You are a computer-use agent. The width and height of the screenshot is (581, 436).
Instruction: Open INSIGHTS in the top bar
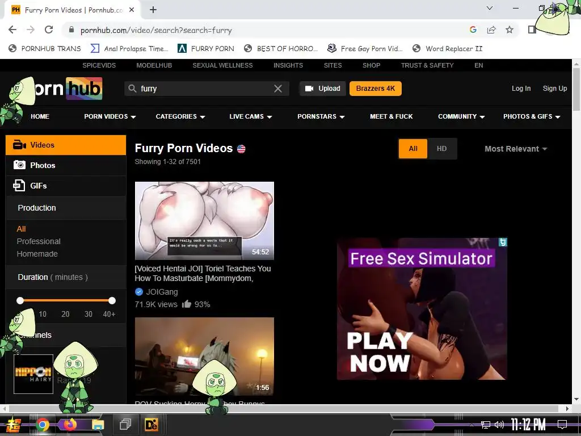288,65
